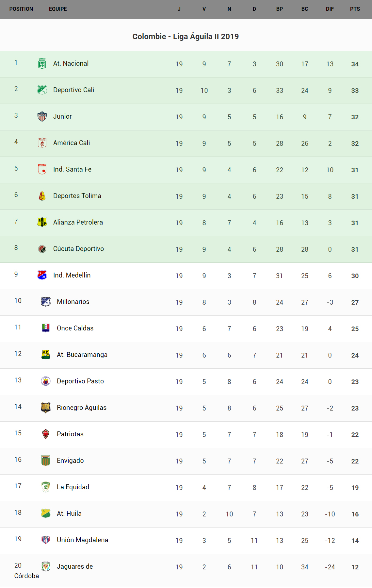Image resolution: width=372 pixels, height=588 pixels.
Task: Open the Once Caldas team link
Action: [75, 328]
